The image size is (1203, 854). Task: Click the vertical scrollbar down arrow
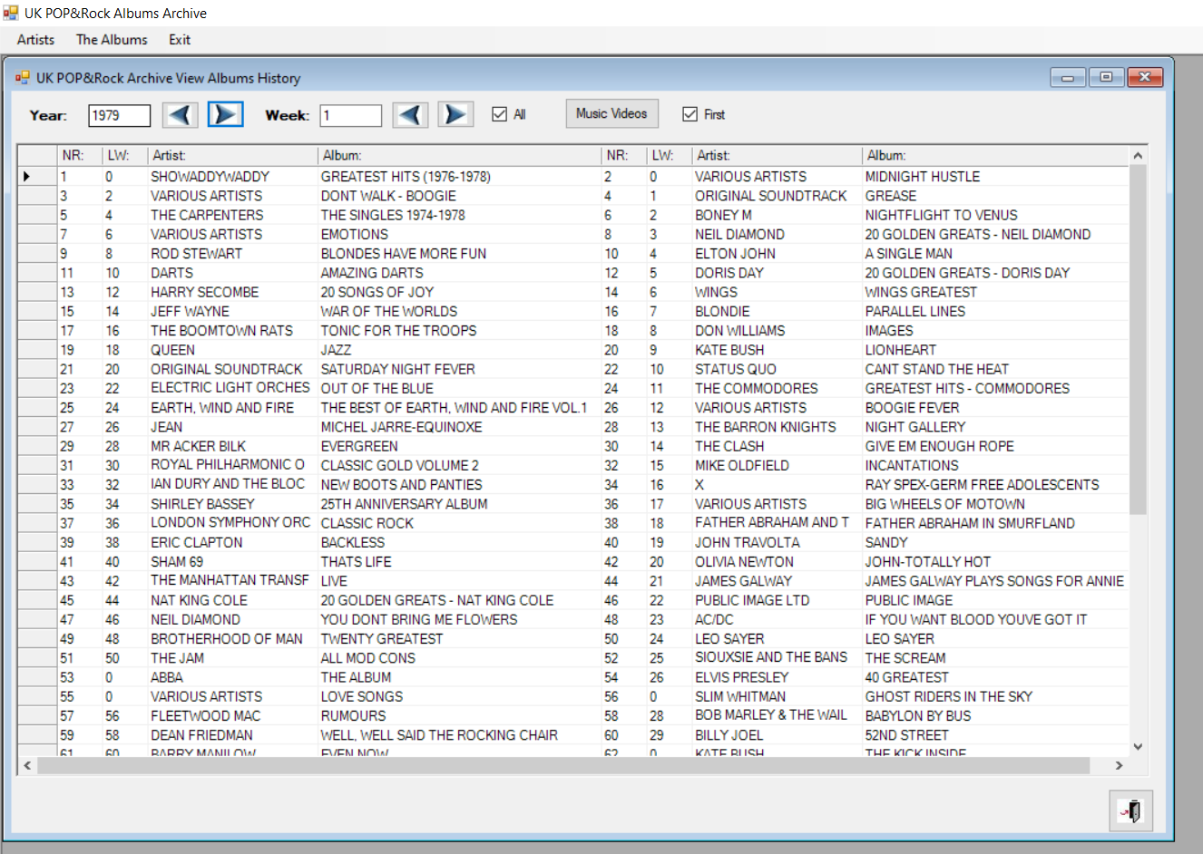pos(1138,747)
